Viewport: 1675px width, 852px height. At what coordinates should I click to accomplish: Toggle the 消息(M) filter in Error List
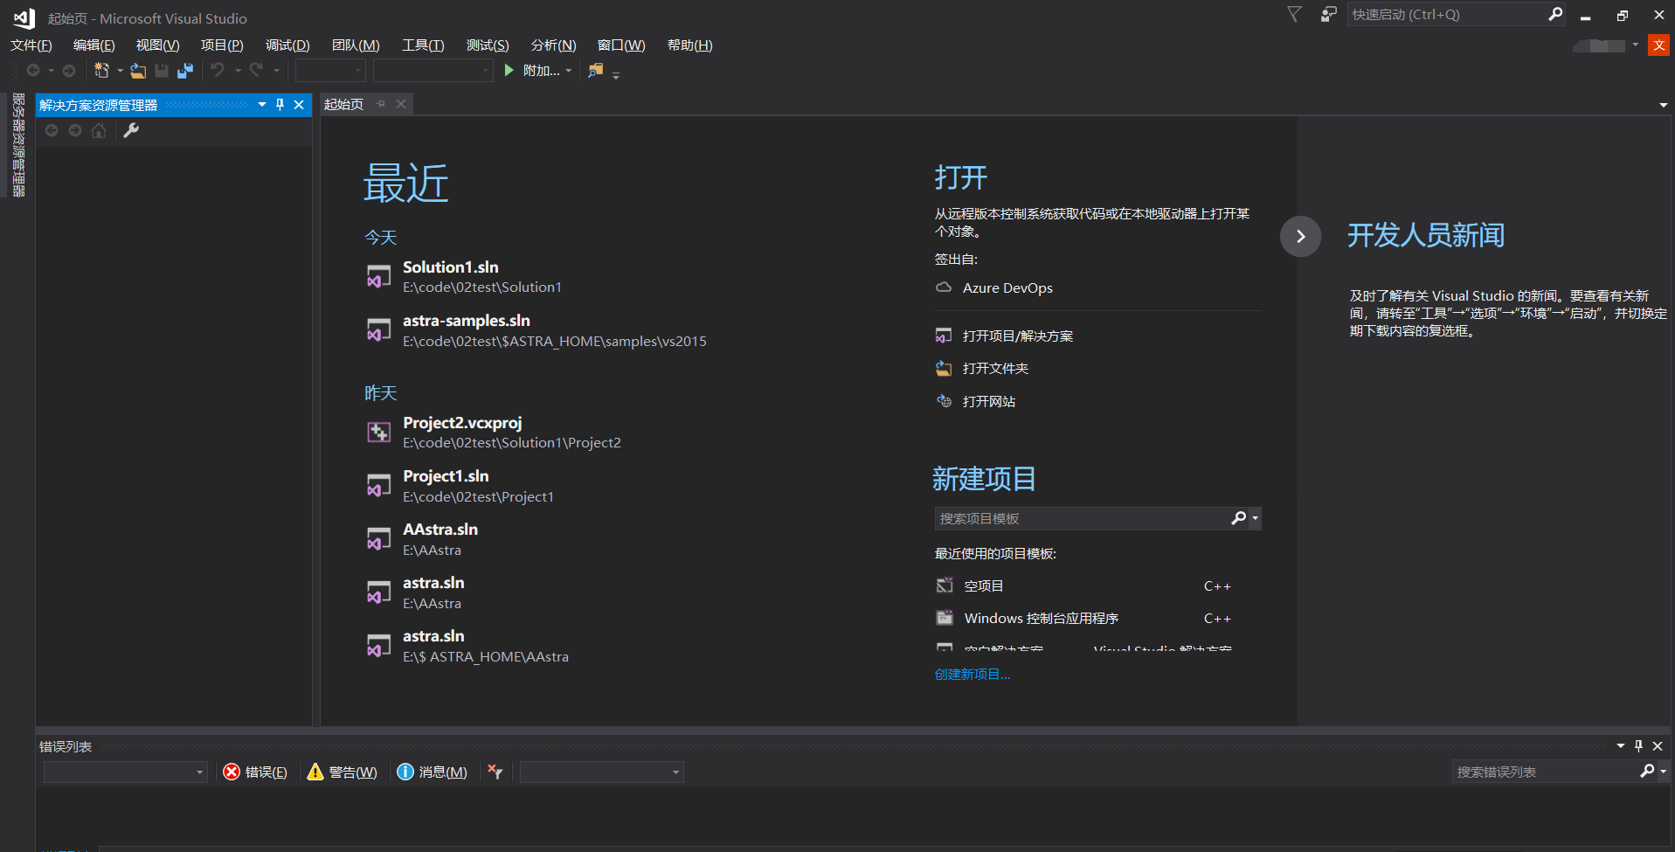(x=432, y=772)
